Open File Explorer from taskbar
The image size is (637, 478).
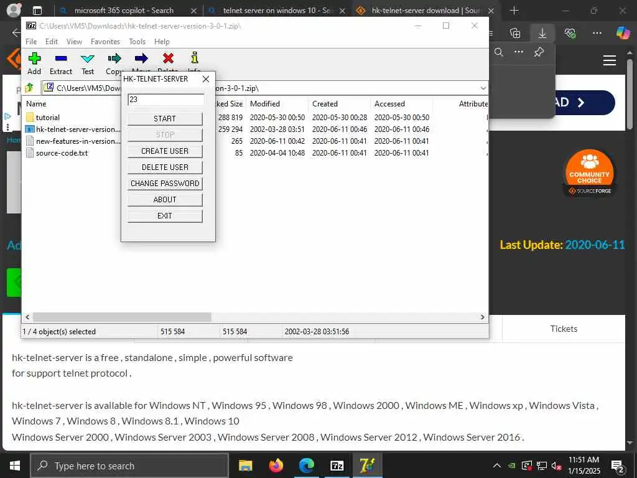coord(245,466)
